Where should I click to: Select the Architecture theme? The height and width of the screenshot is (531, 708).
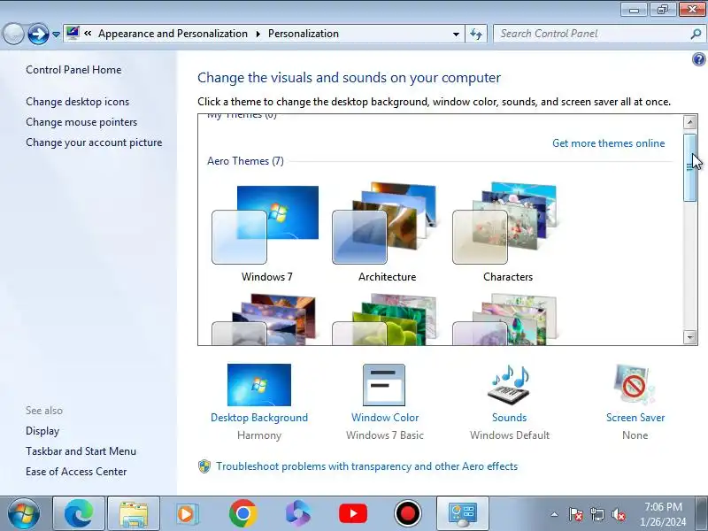tap(387, 233)
